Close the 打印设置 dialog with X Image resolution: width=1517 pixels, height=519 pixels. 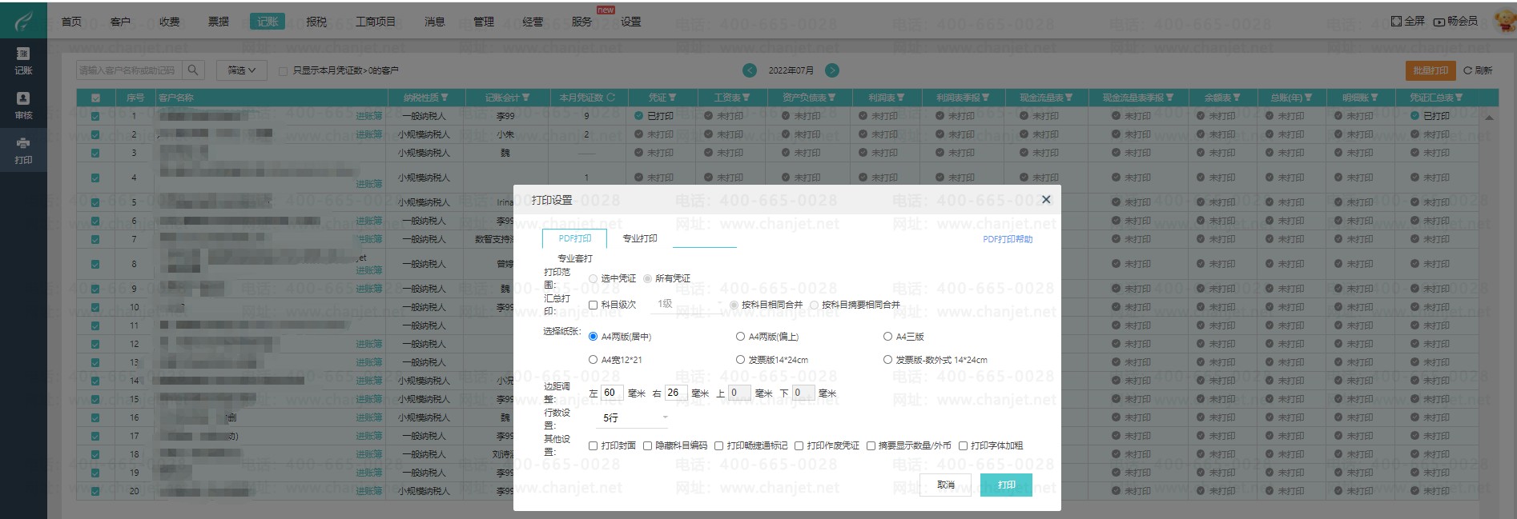click(1045, 200)
